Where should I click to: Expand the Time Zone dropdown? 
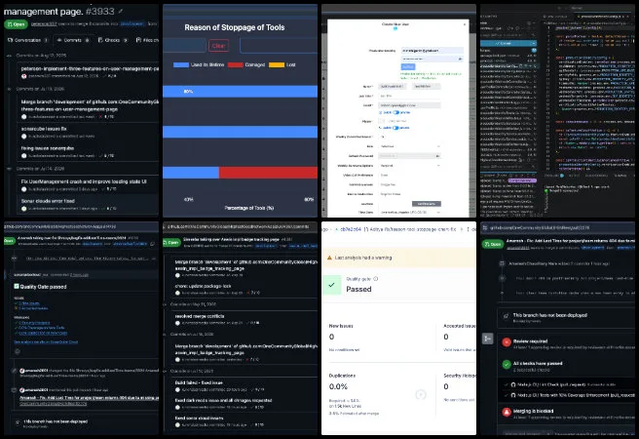pos(409,213)
